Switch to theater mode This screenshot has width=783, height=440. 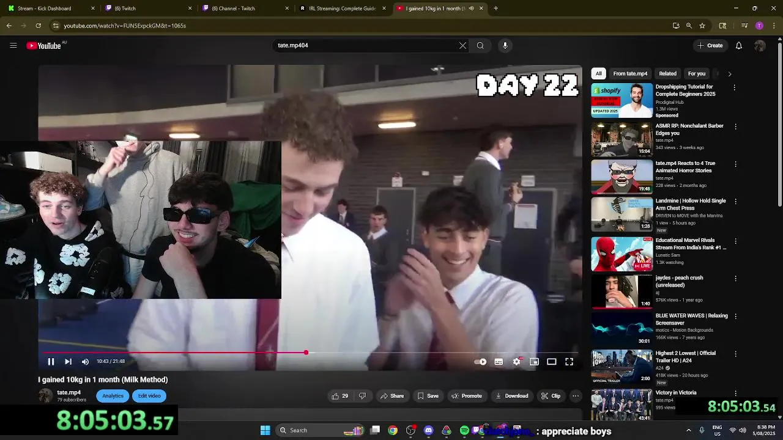tap(551, 362)
